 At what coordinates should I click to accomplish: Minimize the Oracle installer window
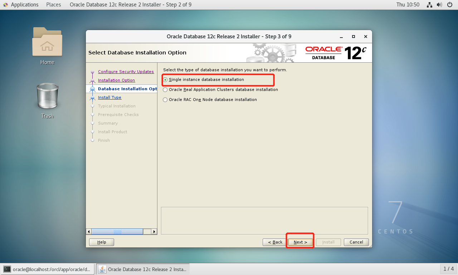[x=341, y=37]
